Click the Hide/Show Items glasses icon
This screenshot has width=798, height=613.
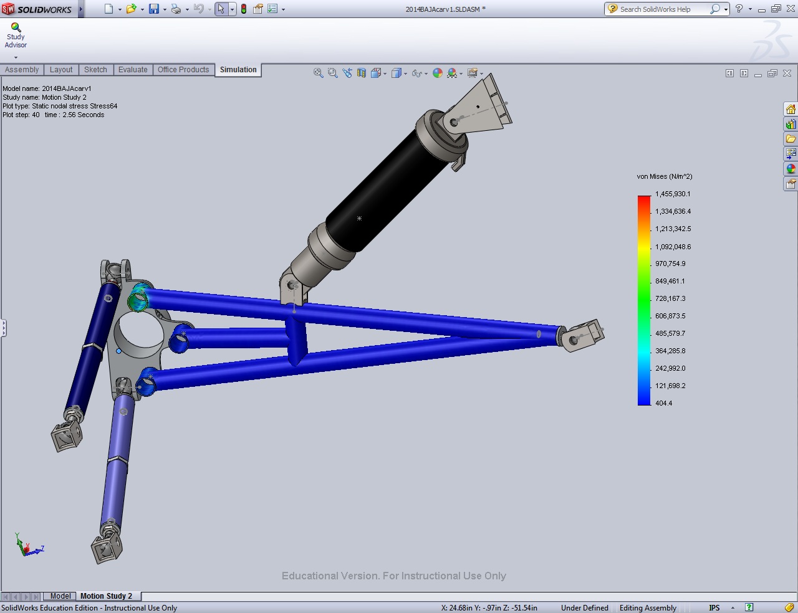click(x=416, y=73)
